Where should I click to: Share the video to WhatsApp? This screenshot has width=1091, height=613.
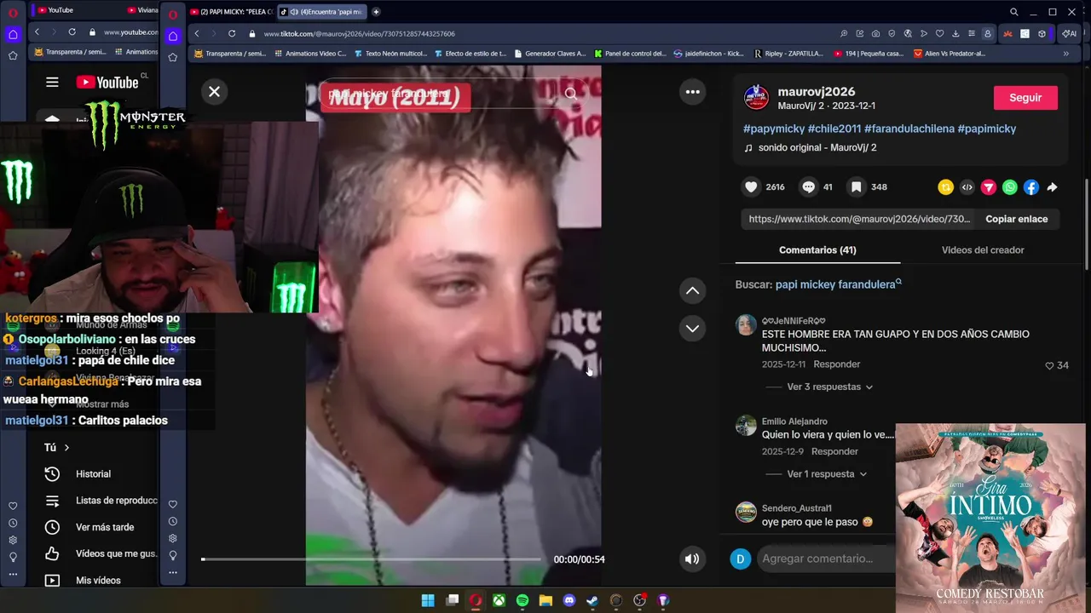coord(1009,187)
